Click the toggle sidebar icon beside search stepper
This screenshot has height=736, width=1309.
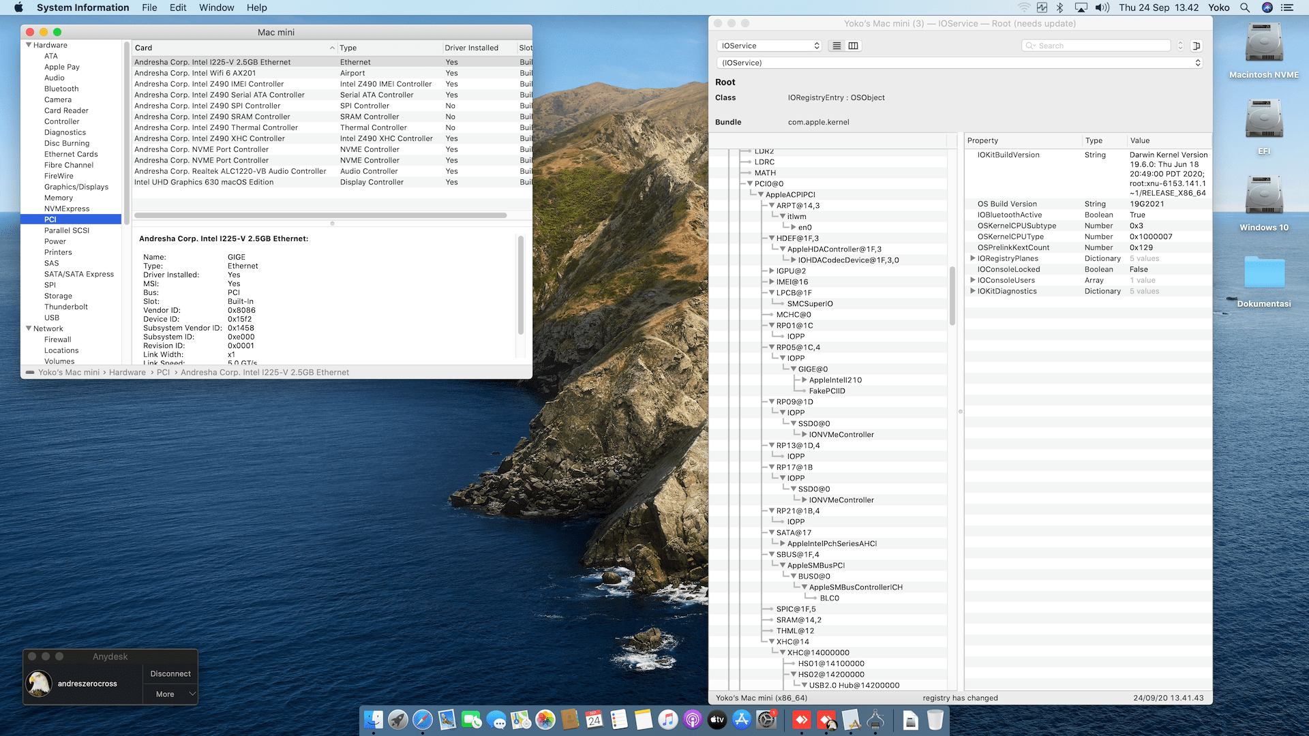1196,46
